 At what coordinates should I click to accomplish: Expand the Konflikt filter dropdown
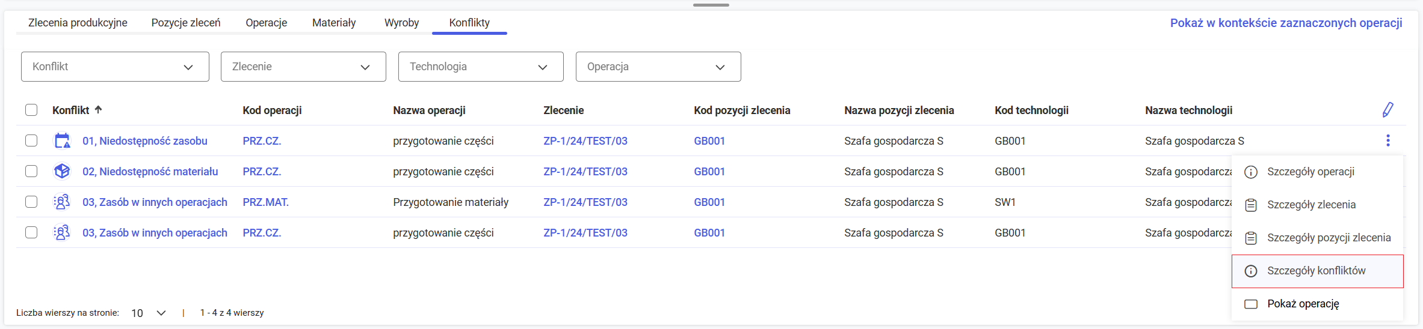[x=115, y=67]
